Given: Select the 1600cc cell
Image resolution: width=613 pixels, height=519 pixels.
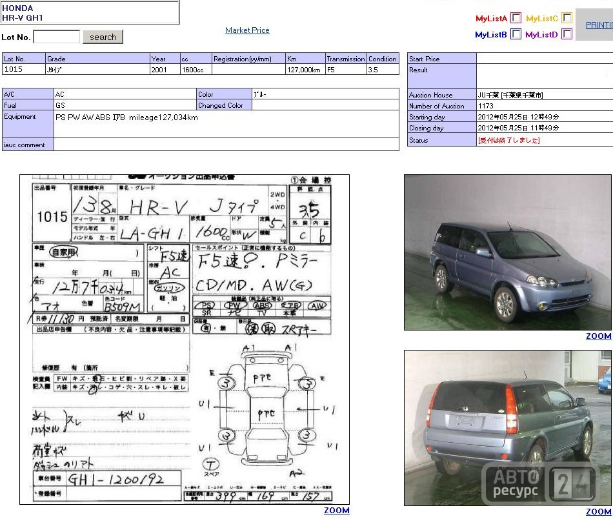Looking at the screenshot, I should 196,69.
